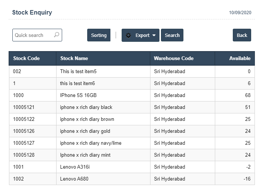Open the Lenovo A316i stock item
The image size is (265, 191).
point(75,167)
